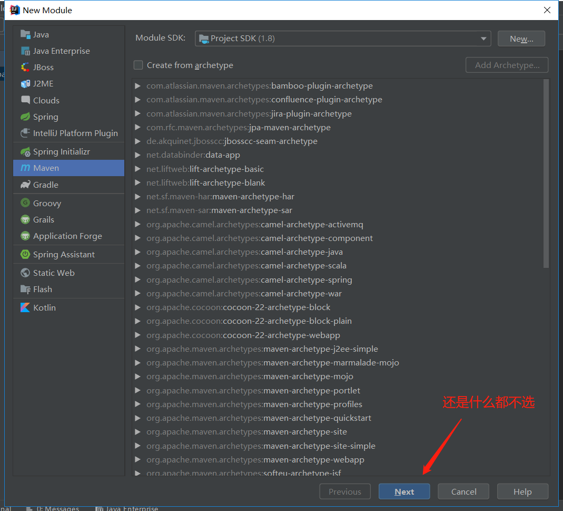Select Groovy in left sidebar

[68, 203]
